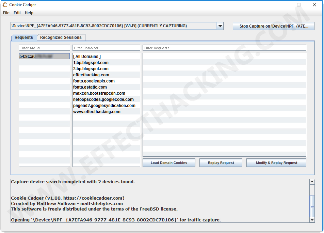Switch to the Recognized Sessions tab

coord(61,37)
